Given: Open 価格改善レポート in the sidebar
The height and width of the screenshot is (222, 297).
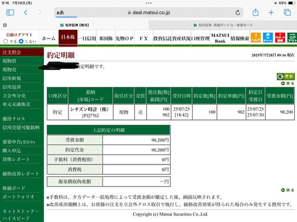Looking at the screenshot, I should tap(20, 174).
